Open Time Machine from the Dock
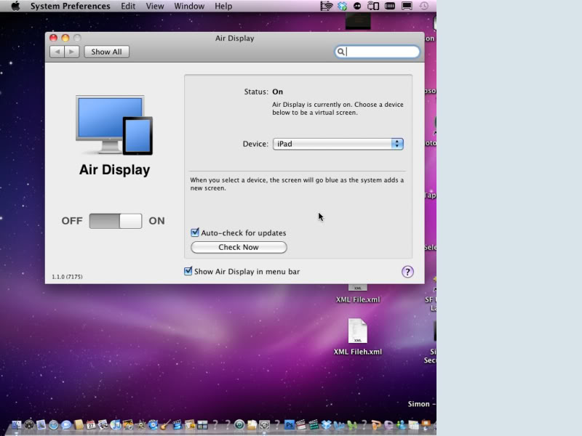Viewport: 582px width, 436px height. (239, 425)
